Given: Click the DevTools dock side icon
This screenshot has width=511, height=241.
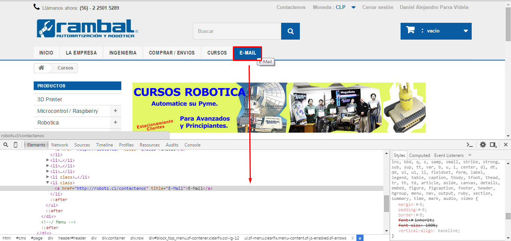Looking at the screenshot, I should pos(493,145).
